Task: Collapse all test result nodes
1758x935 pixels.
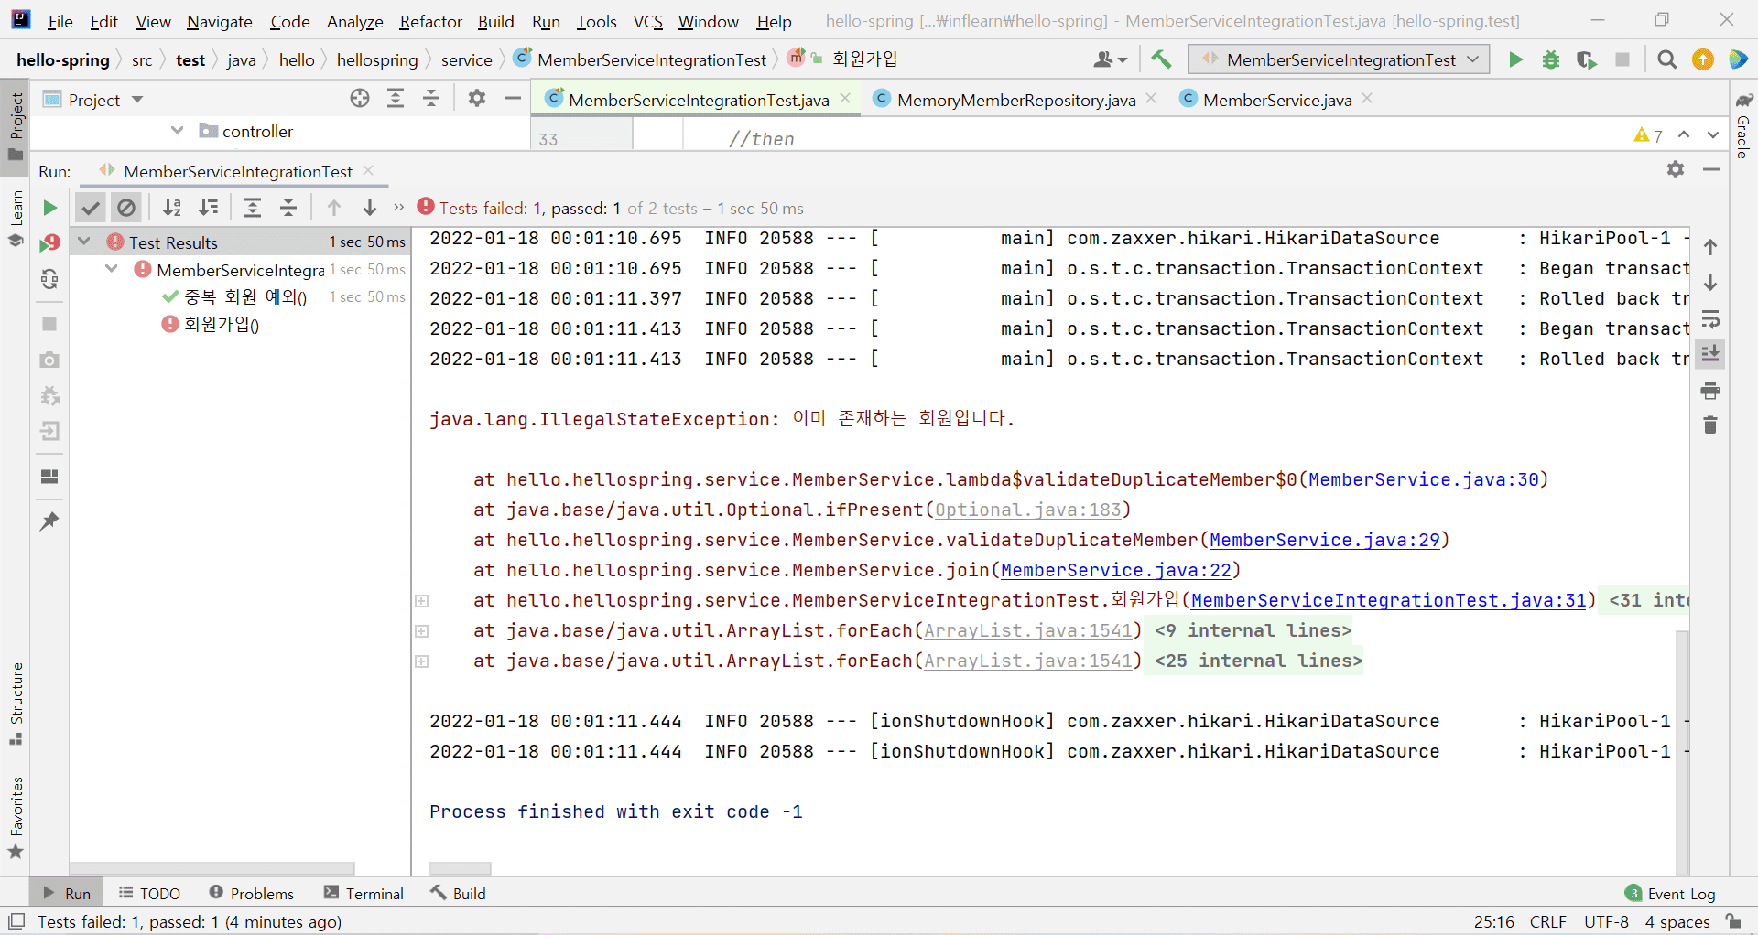Action: click(x=288, y=208)
